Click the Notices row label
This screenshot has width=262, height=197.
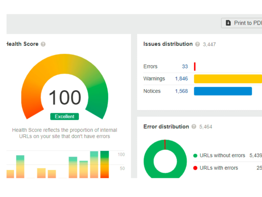pos(152,91)
